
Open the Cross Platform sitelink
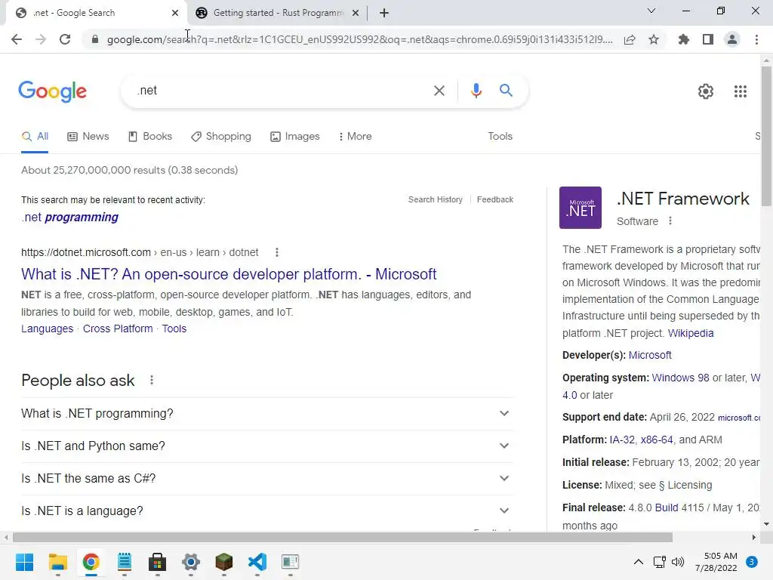pyautogui.click(x=118, y=329)
